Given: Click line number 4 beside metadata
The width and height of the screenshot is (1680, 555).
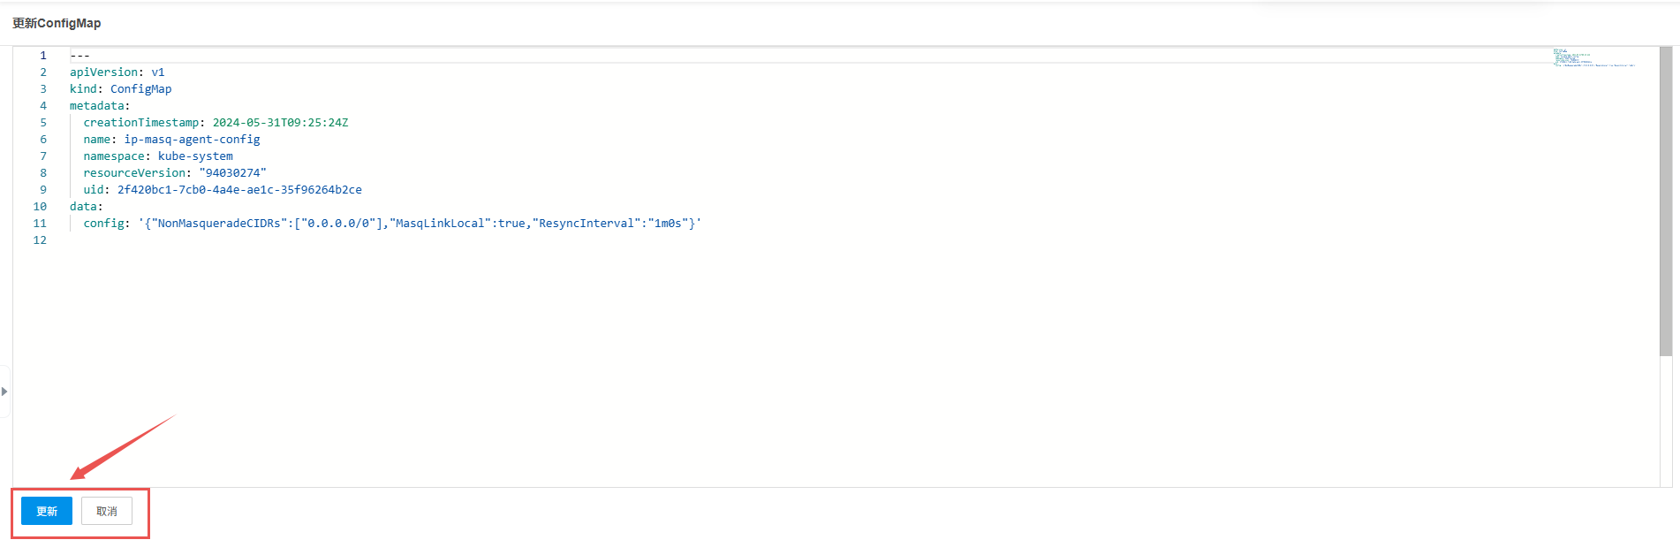Looking at the screenshot, I should (x=42, y=105).
